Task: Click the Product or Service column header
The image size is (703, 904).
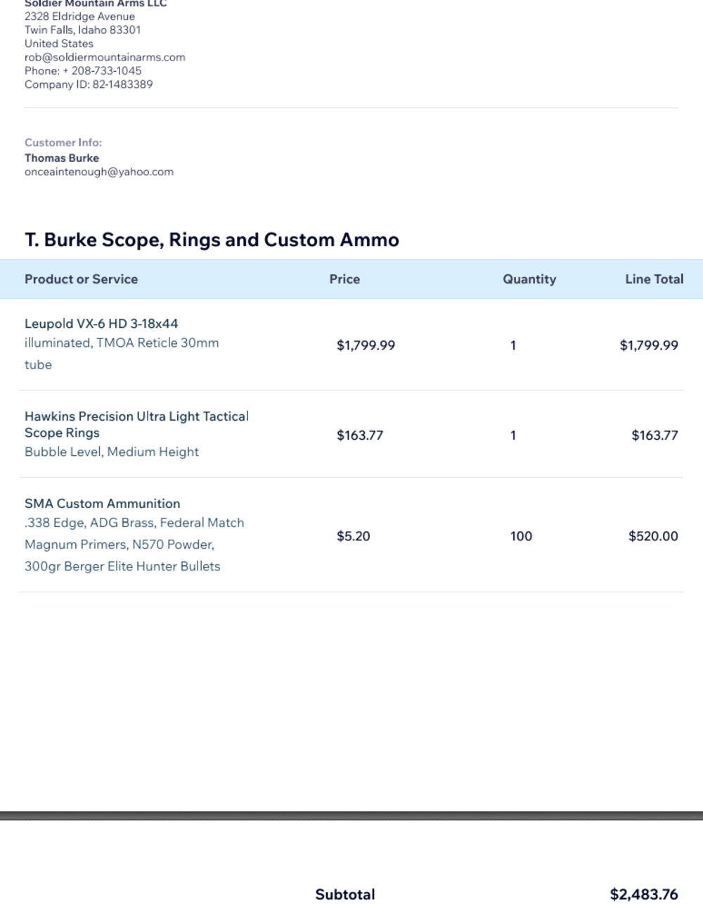Action: tap(81, 279)
